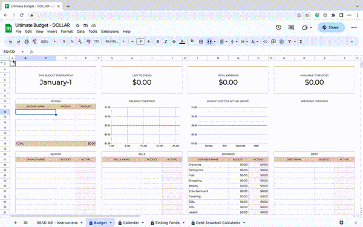The image size is (363, 227).
Task: Open the Edit menu
Action: [x=28, y=31]
